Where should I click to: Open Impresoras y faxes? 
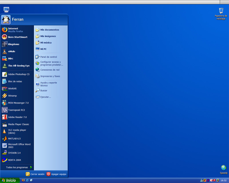51,76
